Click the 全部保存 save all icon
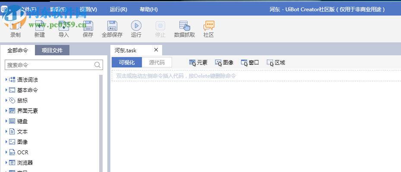The height and width of the screenshot is (172, 401). [112, 25]
